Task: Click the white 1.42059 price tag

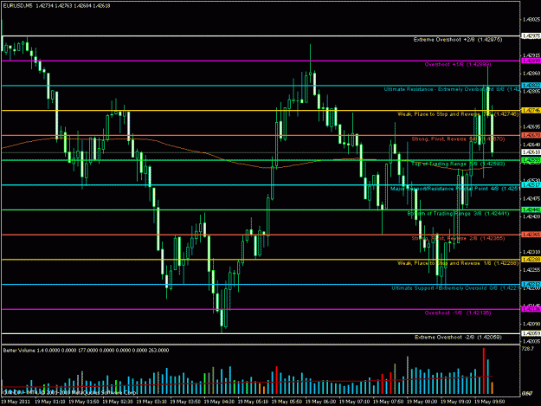Action: [531, 333]
